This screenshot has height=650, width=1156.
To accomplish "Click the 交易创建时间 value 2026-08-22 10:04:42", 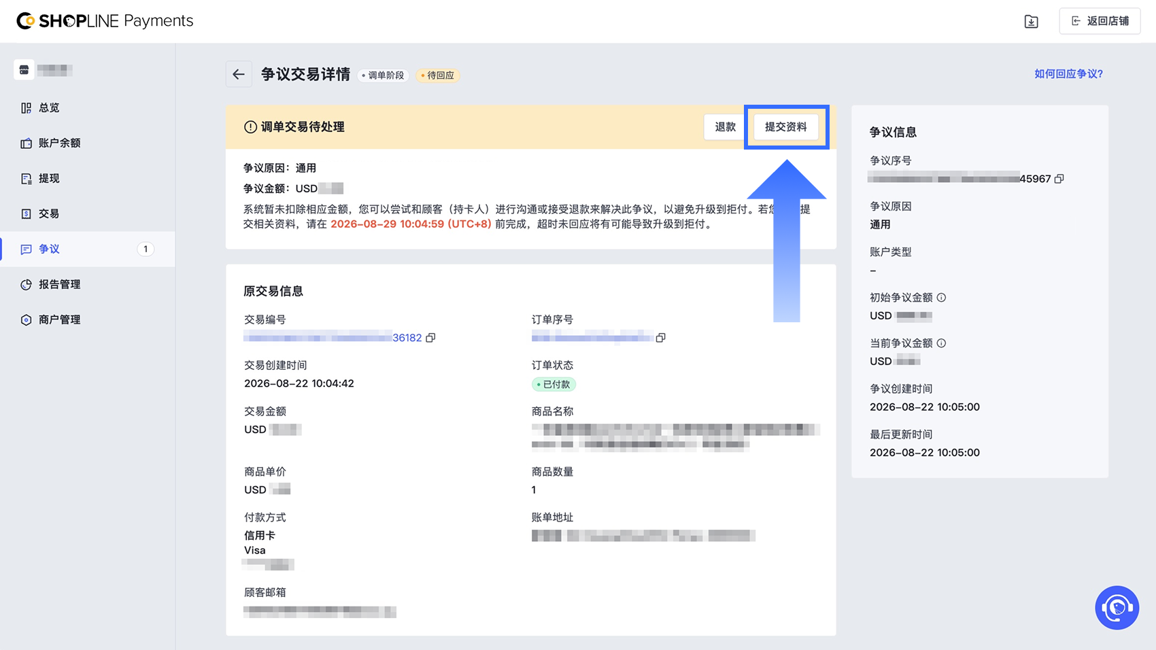I will pos(299,383).
